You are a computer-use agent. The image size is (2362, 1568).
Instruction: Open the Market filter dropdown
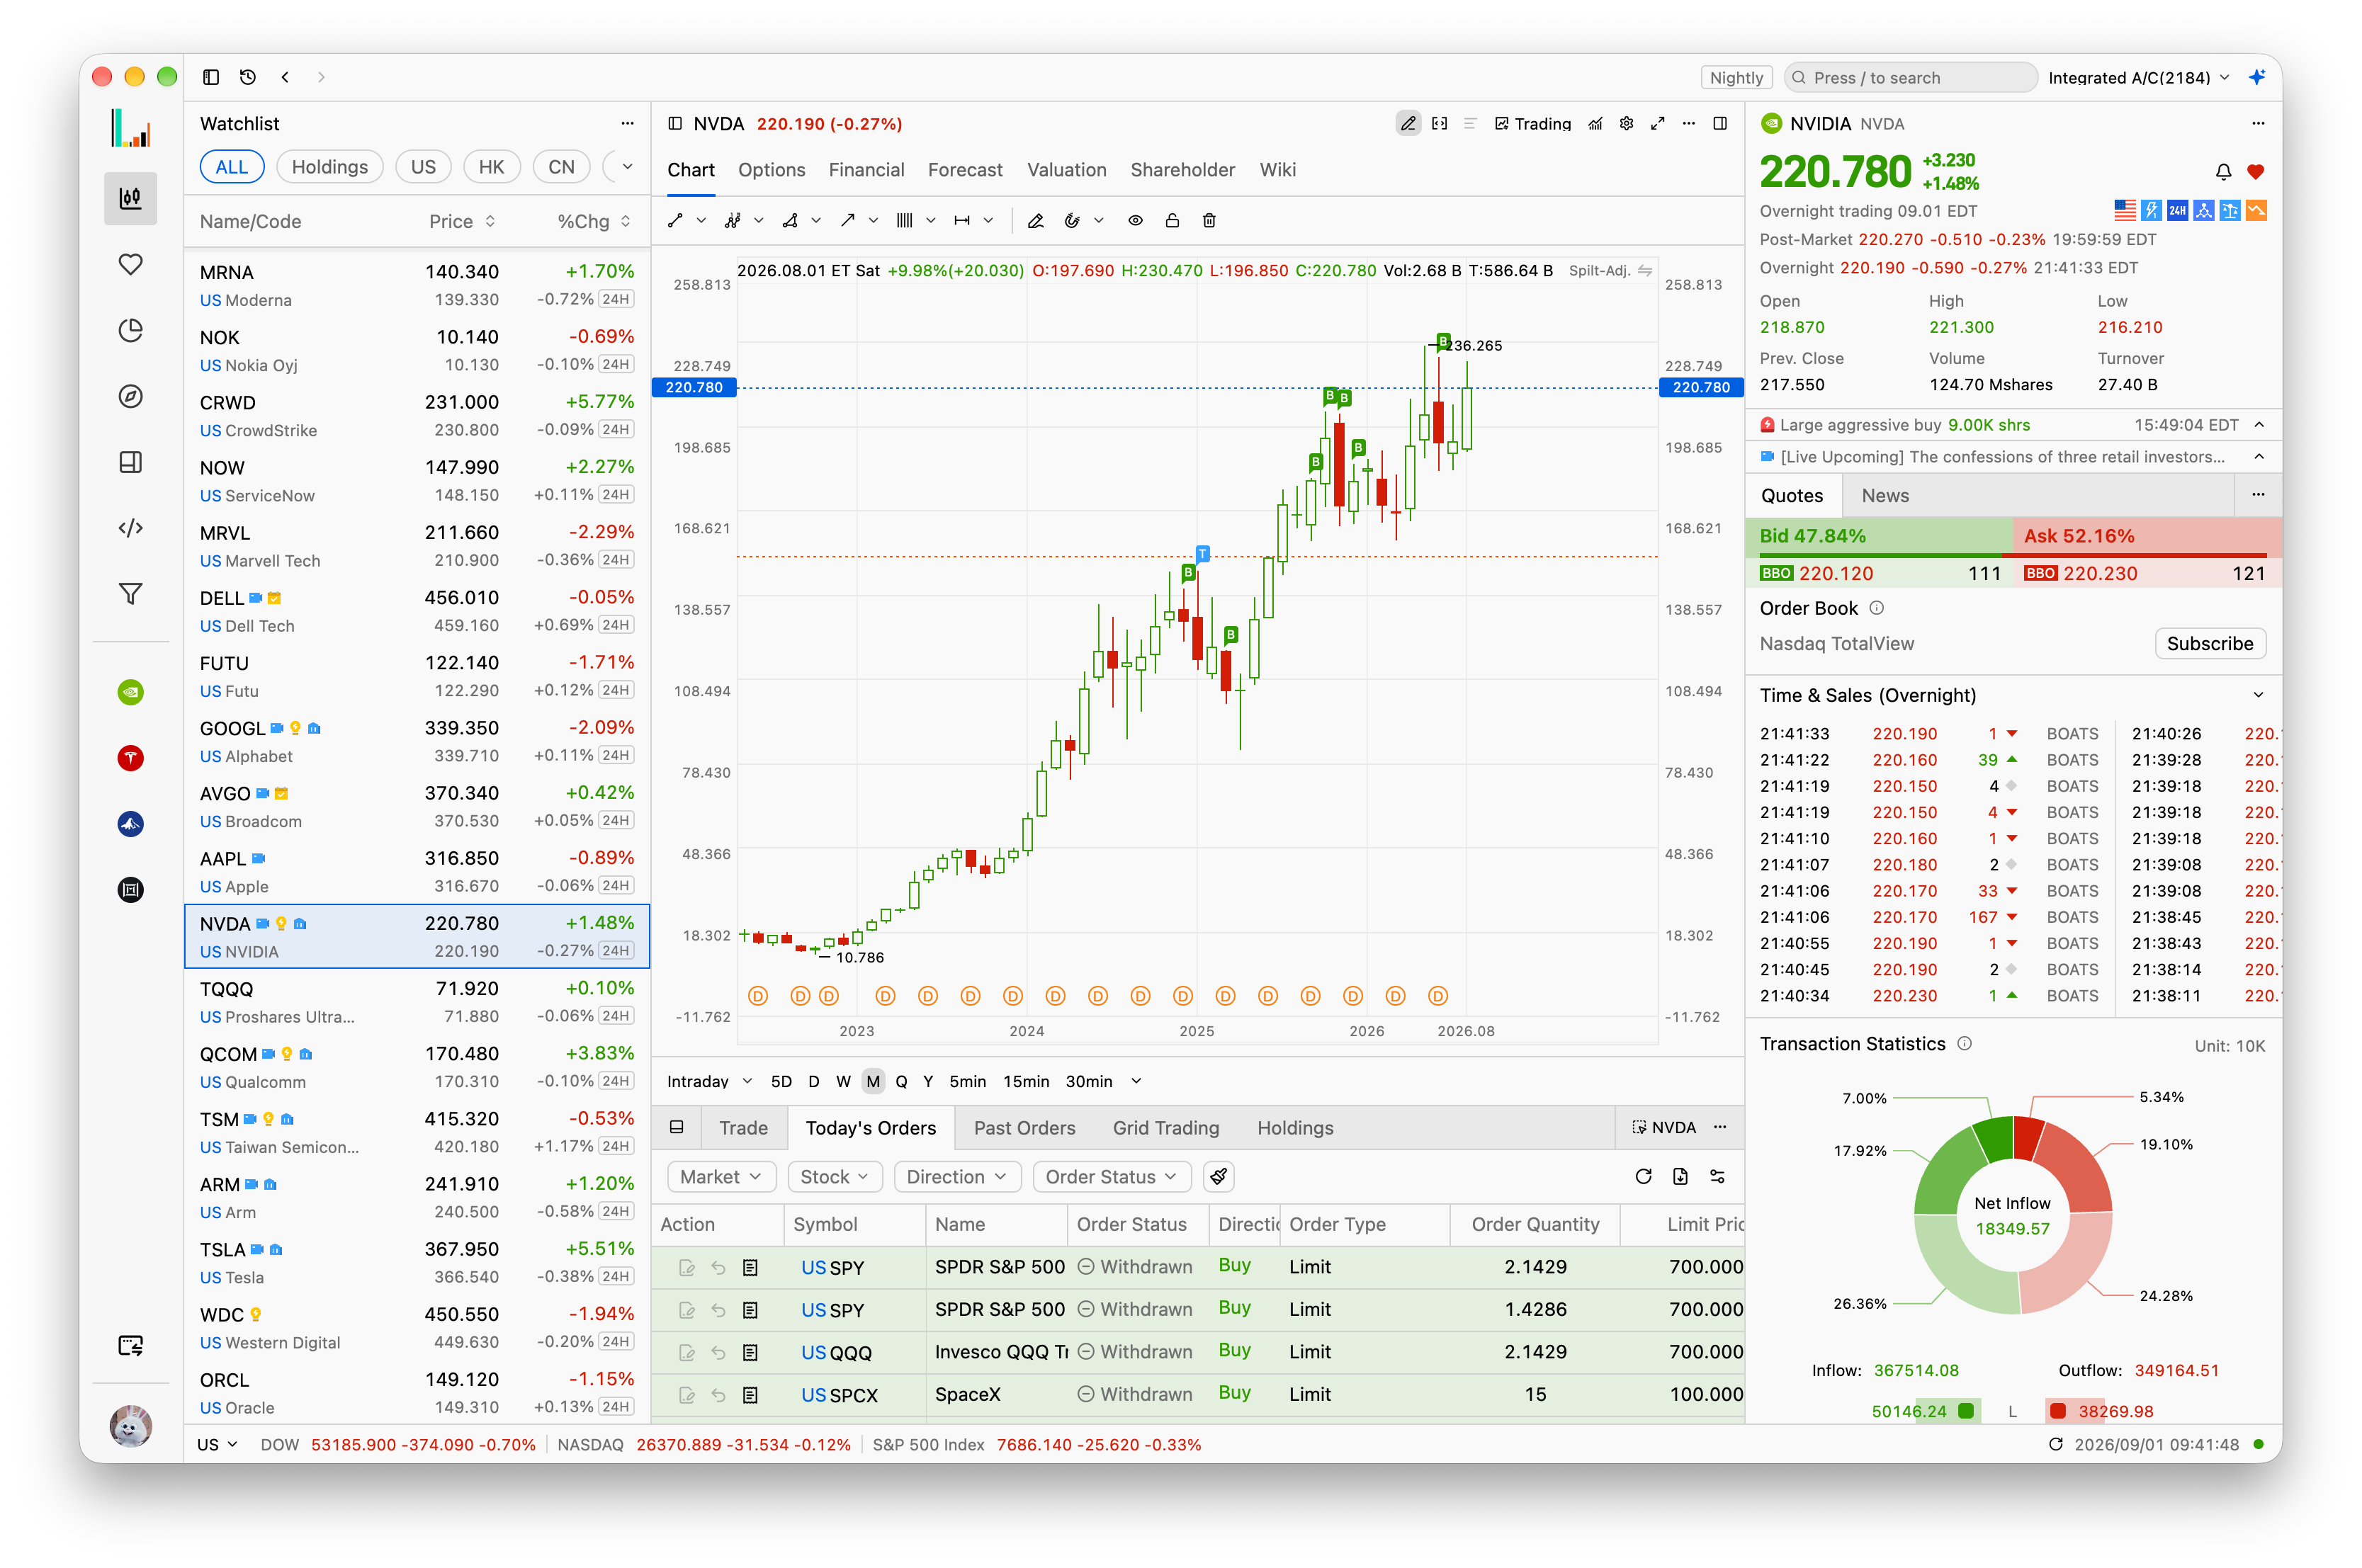(x=721, y=1177)
